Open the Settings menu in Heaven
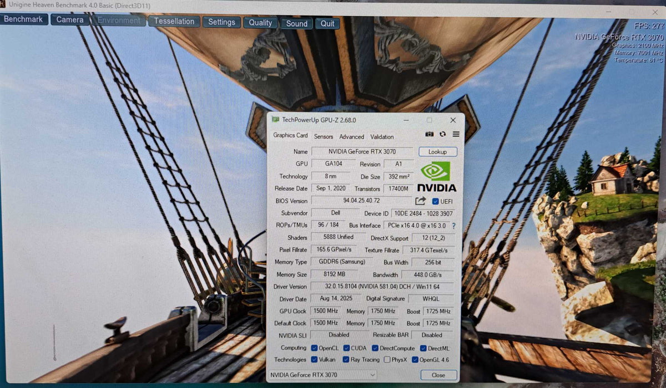 (222, 22)
